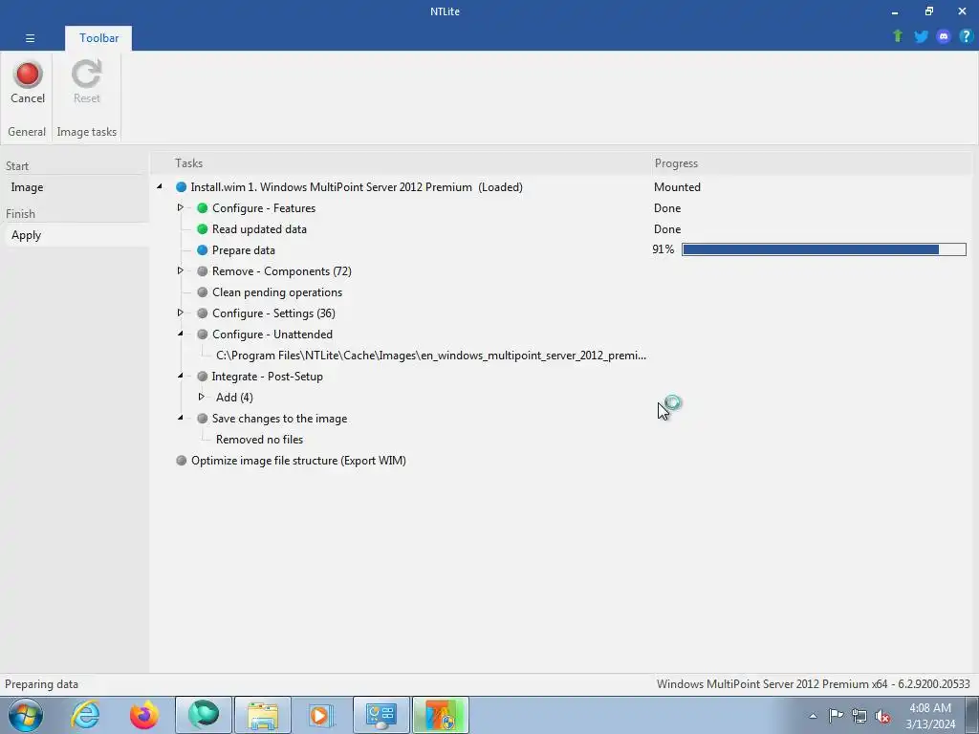Click the NTLite taskbar icon

pyautogui.click(x=440, y=715)
